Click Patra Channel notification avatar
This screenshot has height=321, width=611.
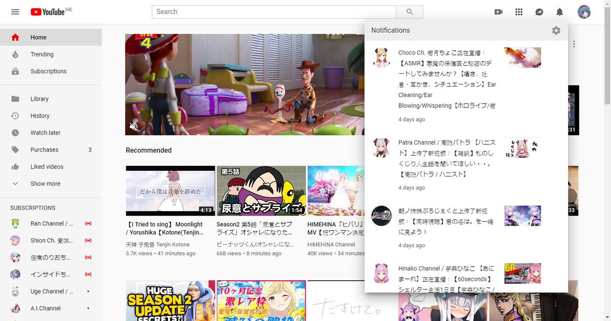pyautogui.click(x=381, y=148)
